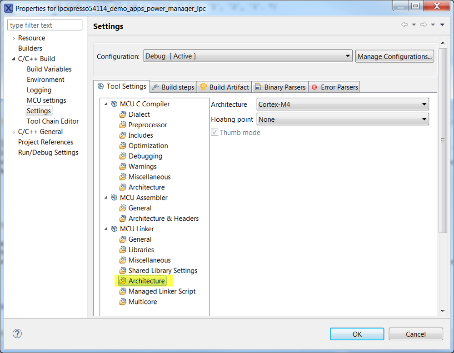Click the MCU Assembler tool icon

click(x=115, y=198)
